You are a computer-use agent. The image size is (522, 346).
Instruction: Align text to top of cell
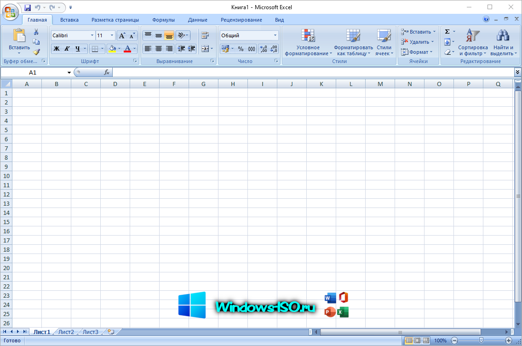click(148, 35)
